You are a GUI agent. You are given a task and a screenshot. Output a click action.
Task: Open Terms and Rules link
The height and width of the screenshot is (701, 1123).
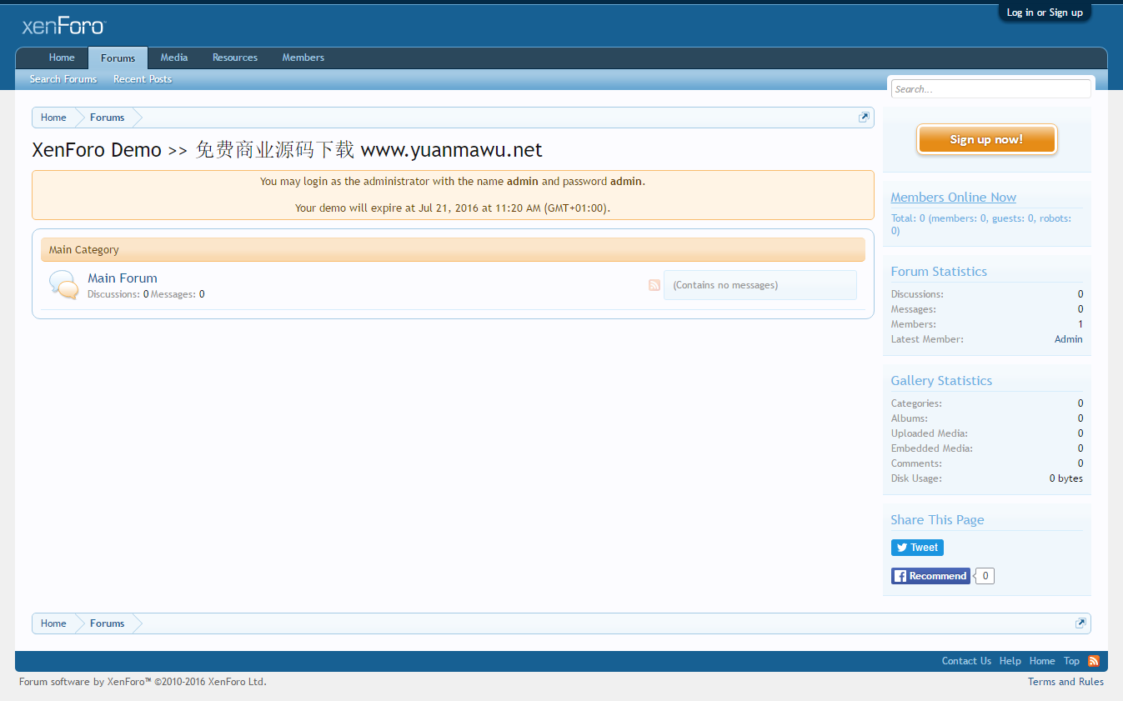1065,682
